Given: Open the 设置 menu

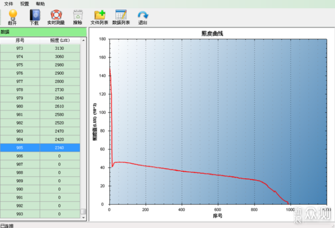Looking at the screenshot, I should click(24, 4).
